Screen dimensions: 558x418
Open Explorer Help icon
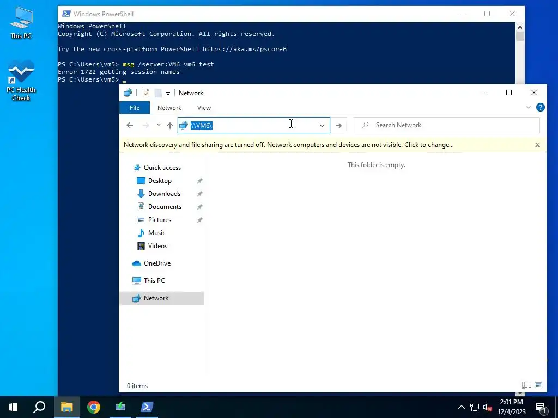coord(540,107)
